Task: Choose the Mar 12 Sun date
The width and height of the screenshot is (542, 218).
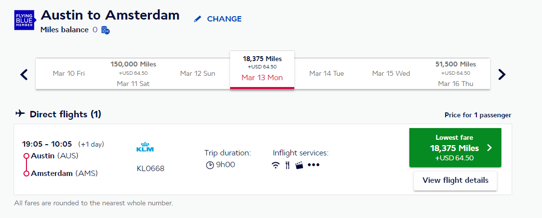Action: click(x=197, y=73)
